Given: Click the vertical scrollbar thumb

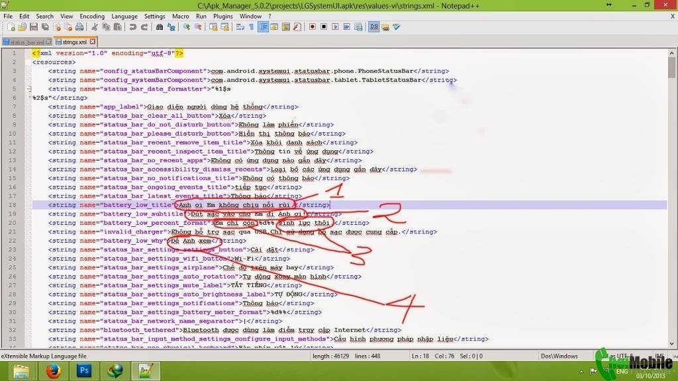Looking at the screenshot, I should tap(671, 67).
